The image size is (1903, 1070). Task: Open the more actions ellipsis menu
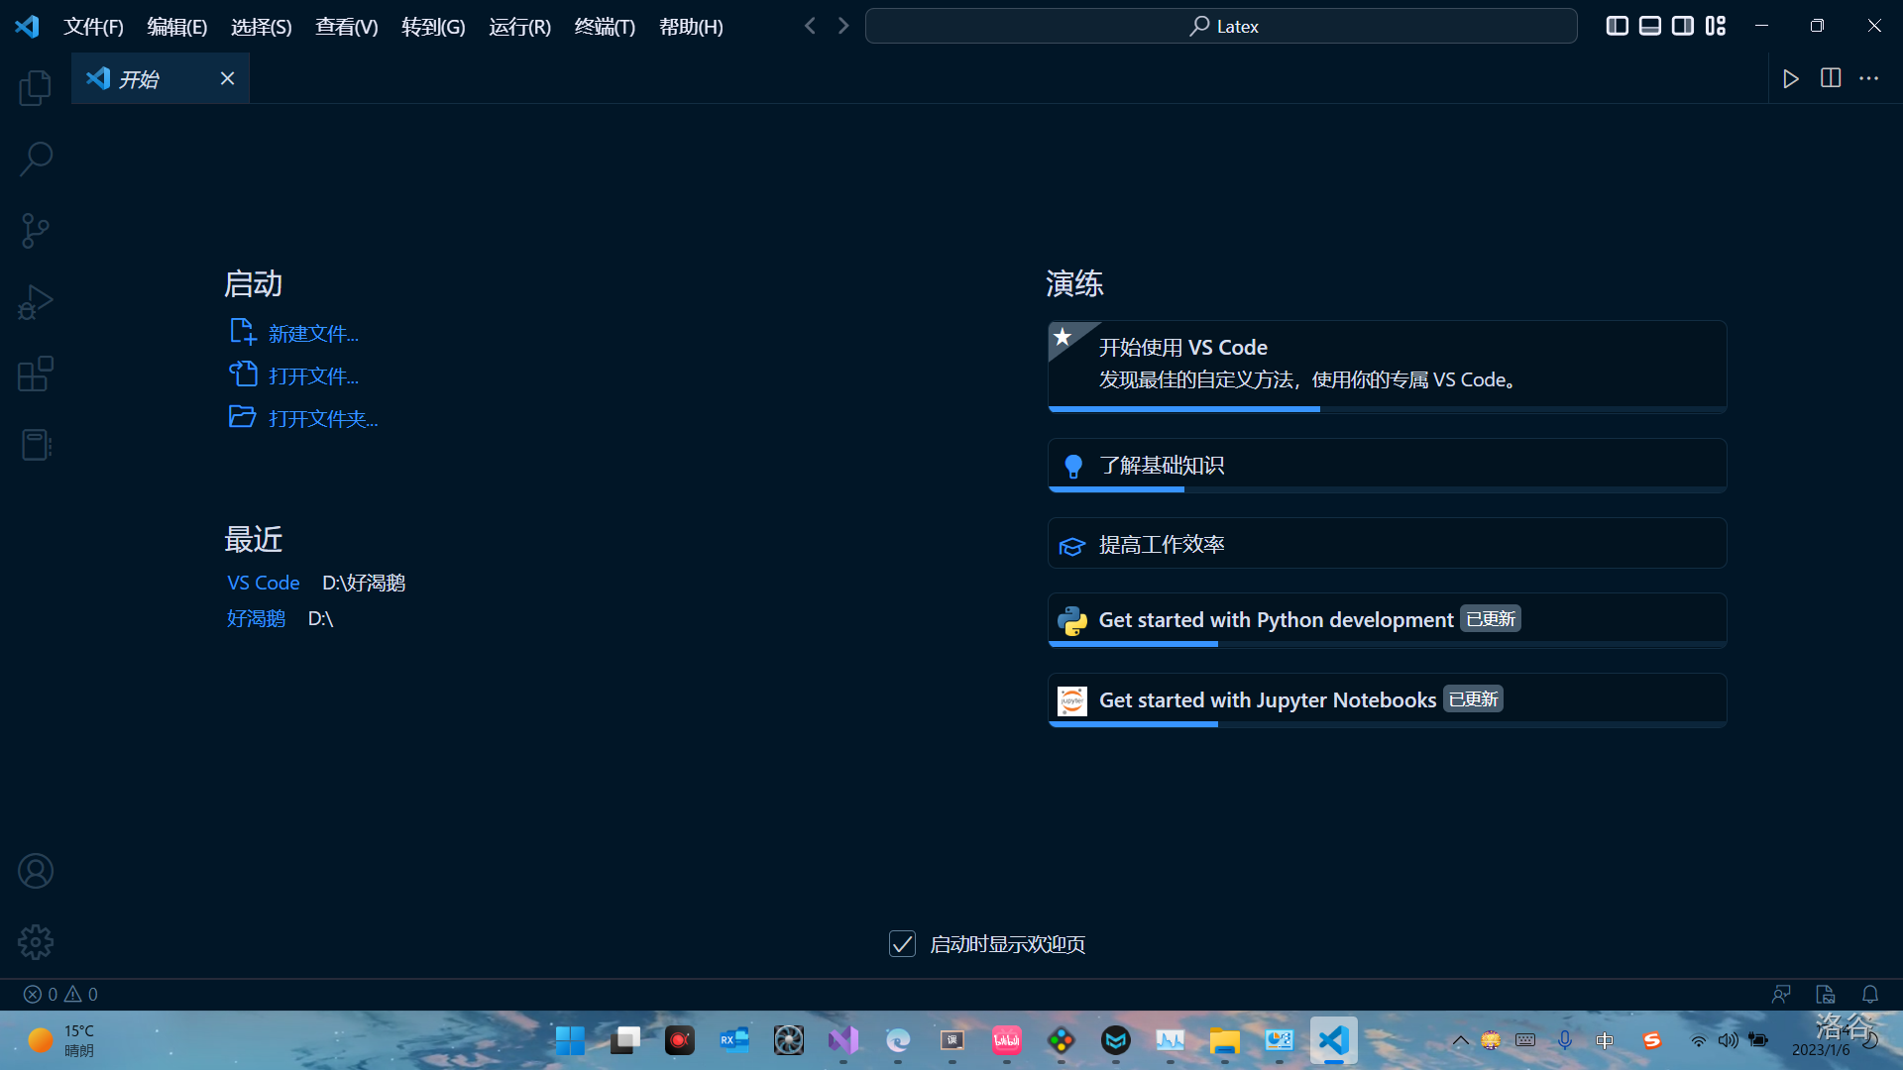1868,78
